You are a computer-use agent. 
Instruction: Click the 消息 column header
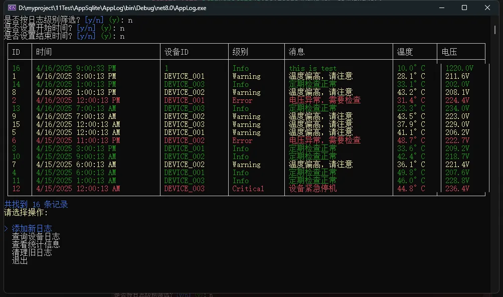coord(296,52)
